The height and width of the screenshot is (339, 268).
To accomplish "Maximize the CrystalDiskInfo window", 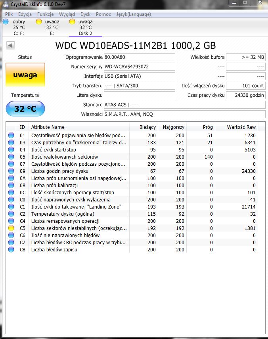I will [x=245, y=3].
